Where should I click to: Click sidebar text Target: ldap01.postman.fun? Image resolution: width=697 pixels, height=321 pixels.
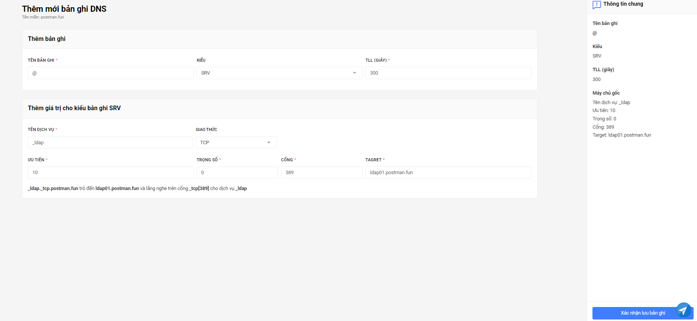point(622,135)
